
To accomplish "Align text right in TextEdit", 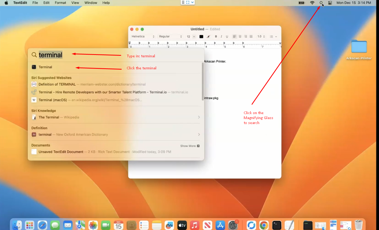I will [x=246, y=36].
